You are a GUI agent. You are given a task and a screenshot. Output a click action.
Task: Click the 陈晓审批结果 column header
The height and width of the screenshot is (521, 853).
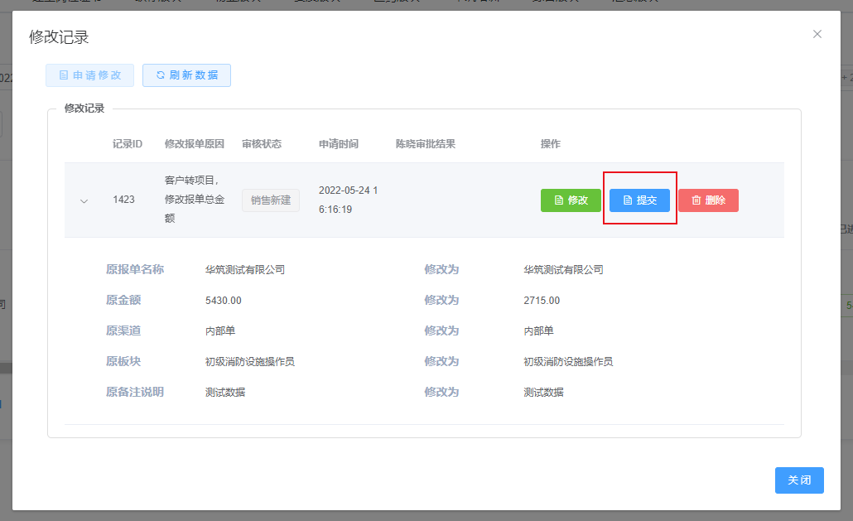click(426, 144)
